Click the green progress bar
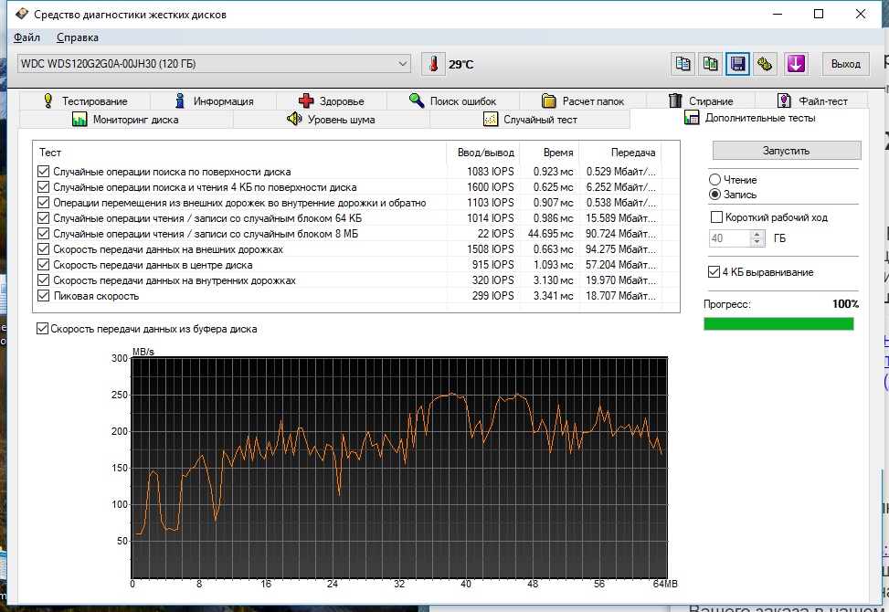 pyautogui.click(x=778, y=323)
